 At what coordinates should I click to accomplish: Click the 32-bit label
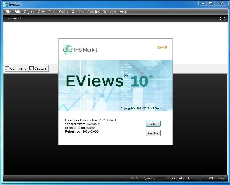pyautogui.click(x=162, y=47)
